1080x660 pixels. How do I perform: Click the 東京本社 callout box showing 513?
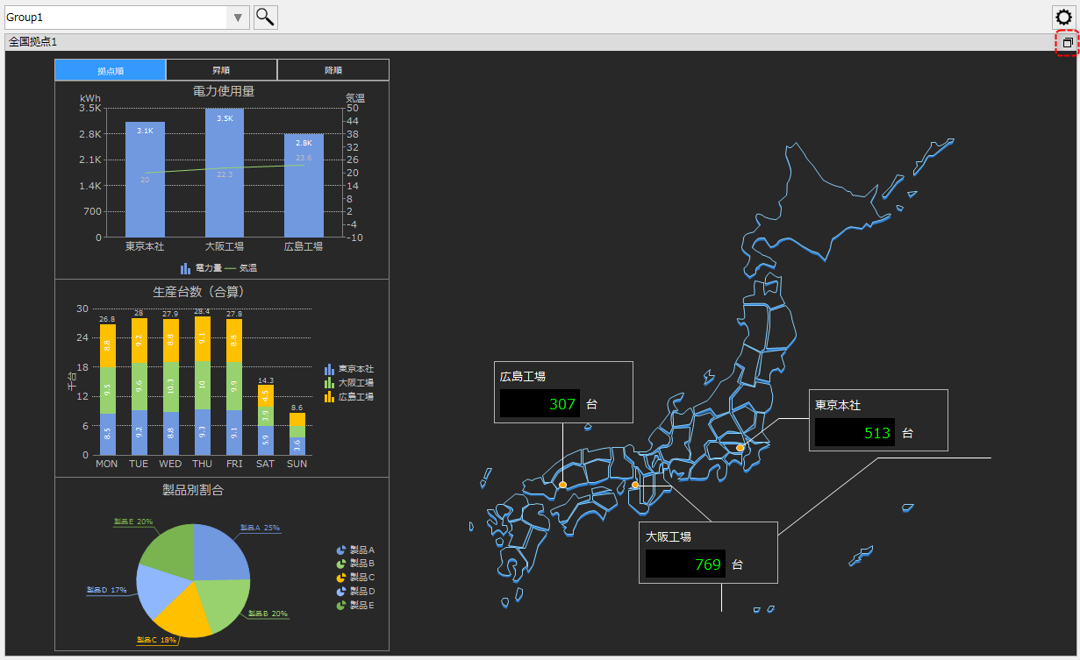tap(877, 421)
